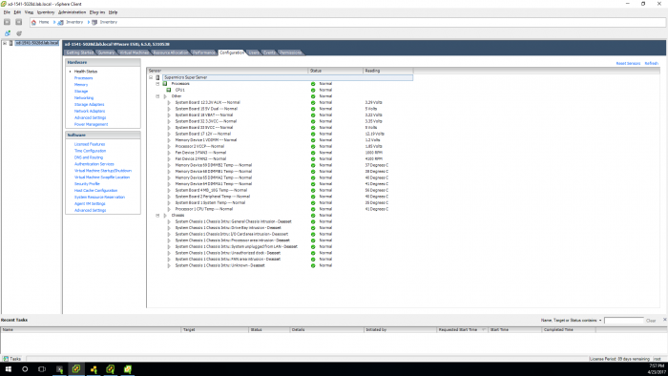Expand System Board 4 MB_10G Temp row

pos(169,190)
